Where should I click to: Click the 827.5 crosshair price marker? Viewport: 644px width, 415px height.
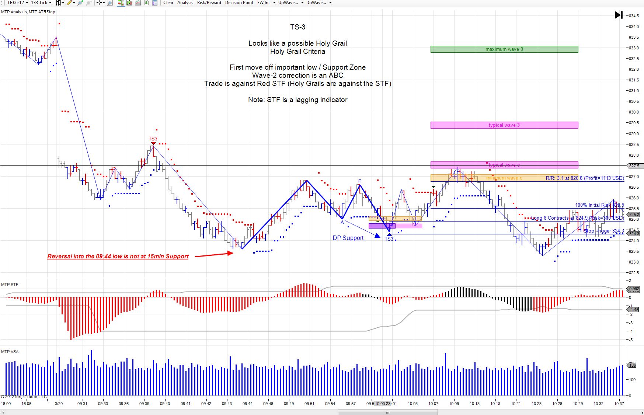(634, 166)
